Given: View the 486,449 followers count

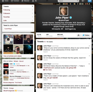Looking at the screenshot, I should [x=60, y=35].
